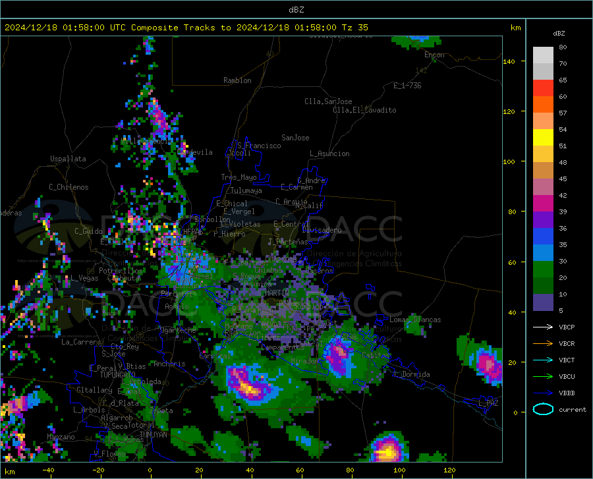The image size is (593, 479).
Task: Select the 5 dBZ slate purple swatch
Action: click(x=543, y=302)
